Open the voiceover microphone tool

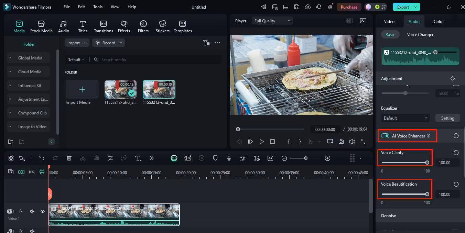[x=229, y=158]
